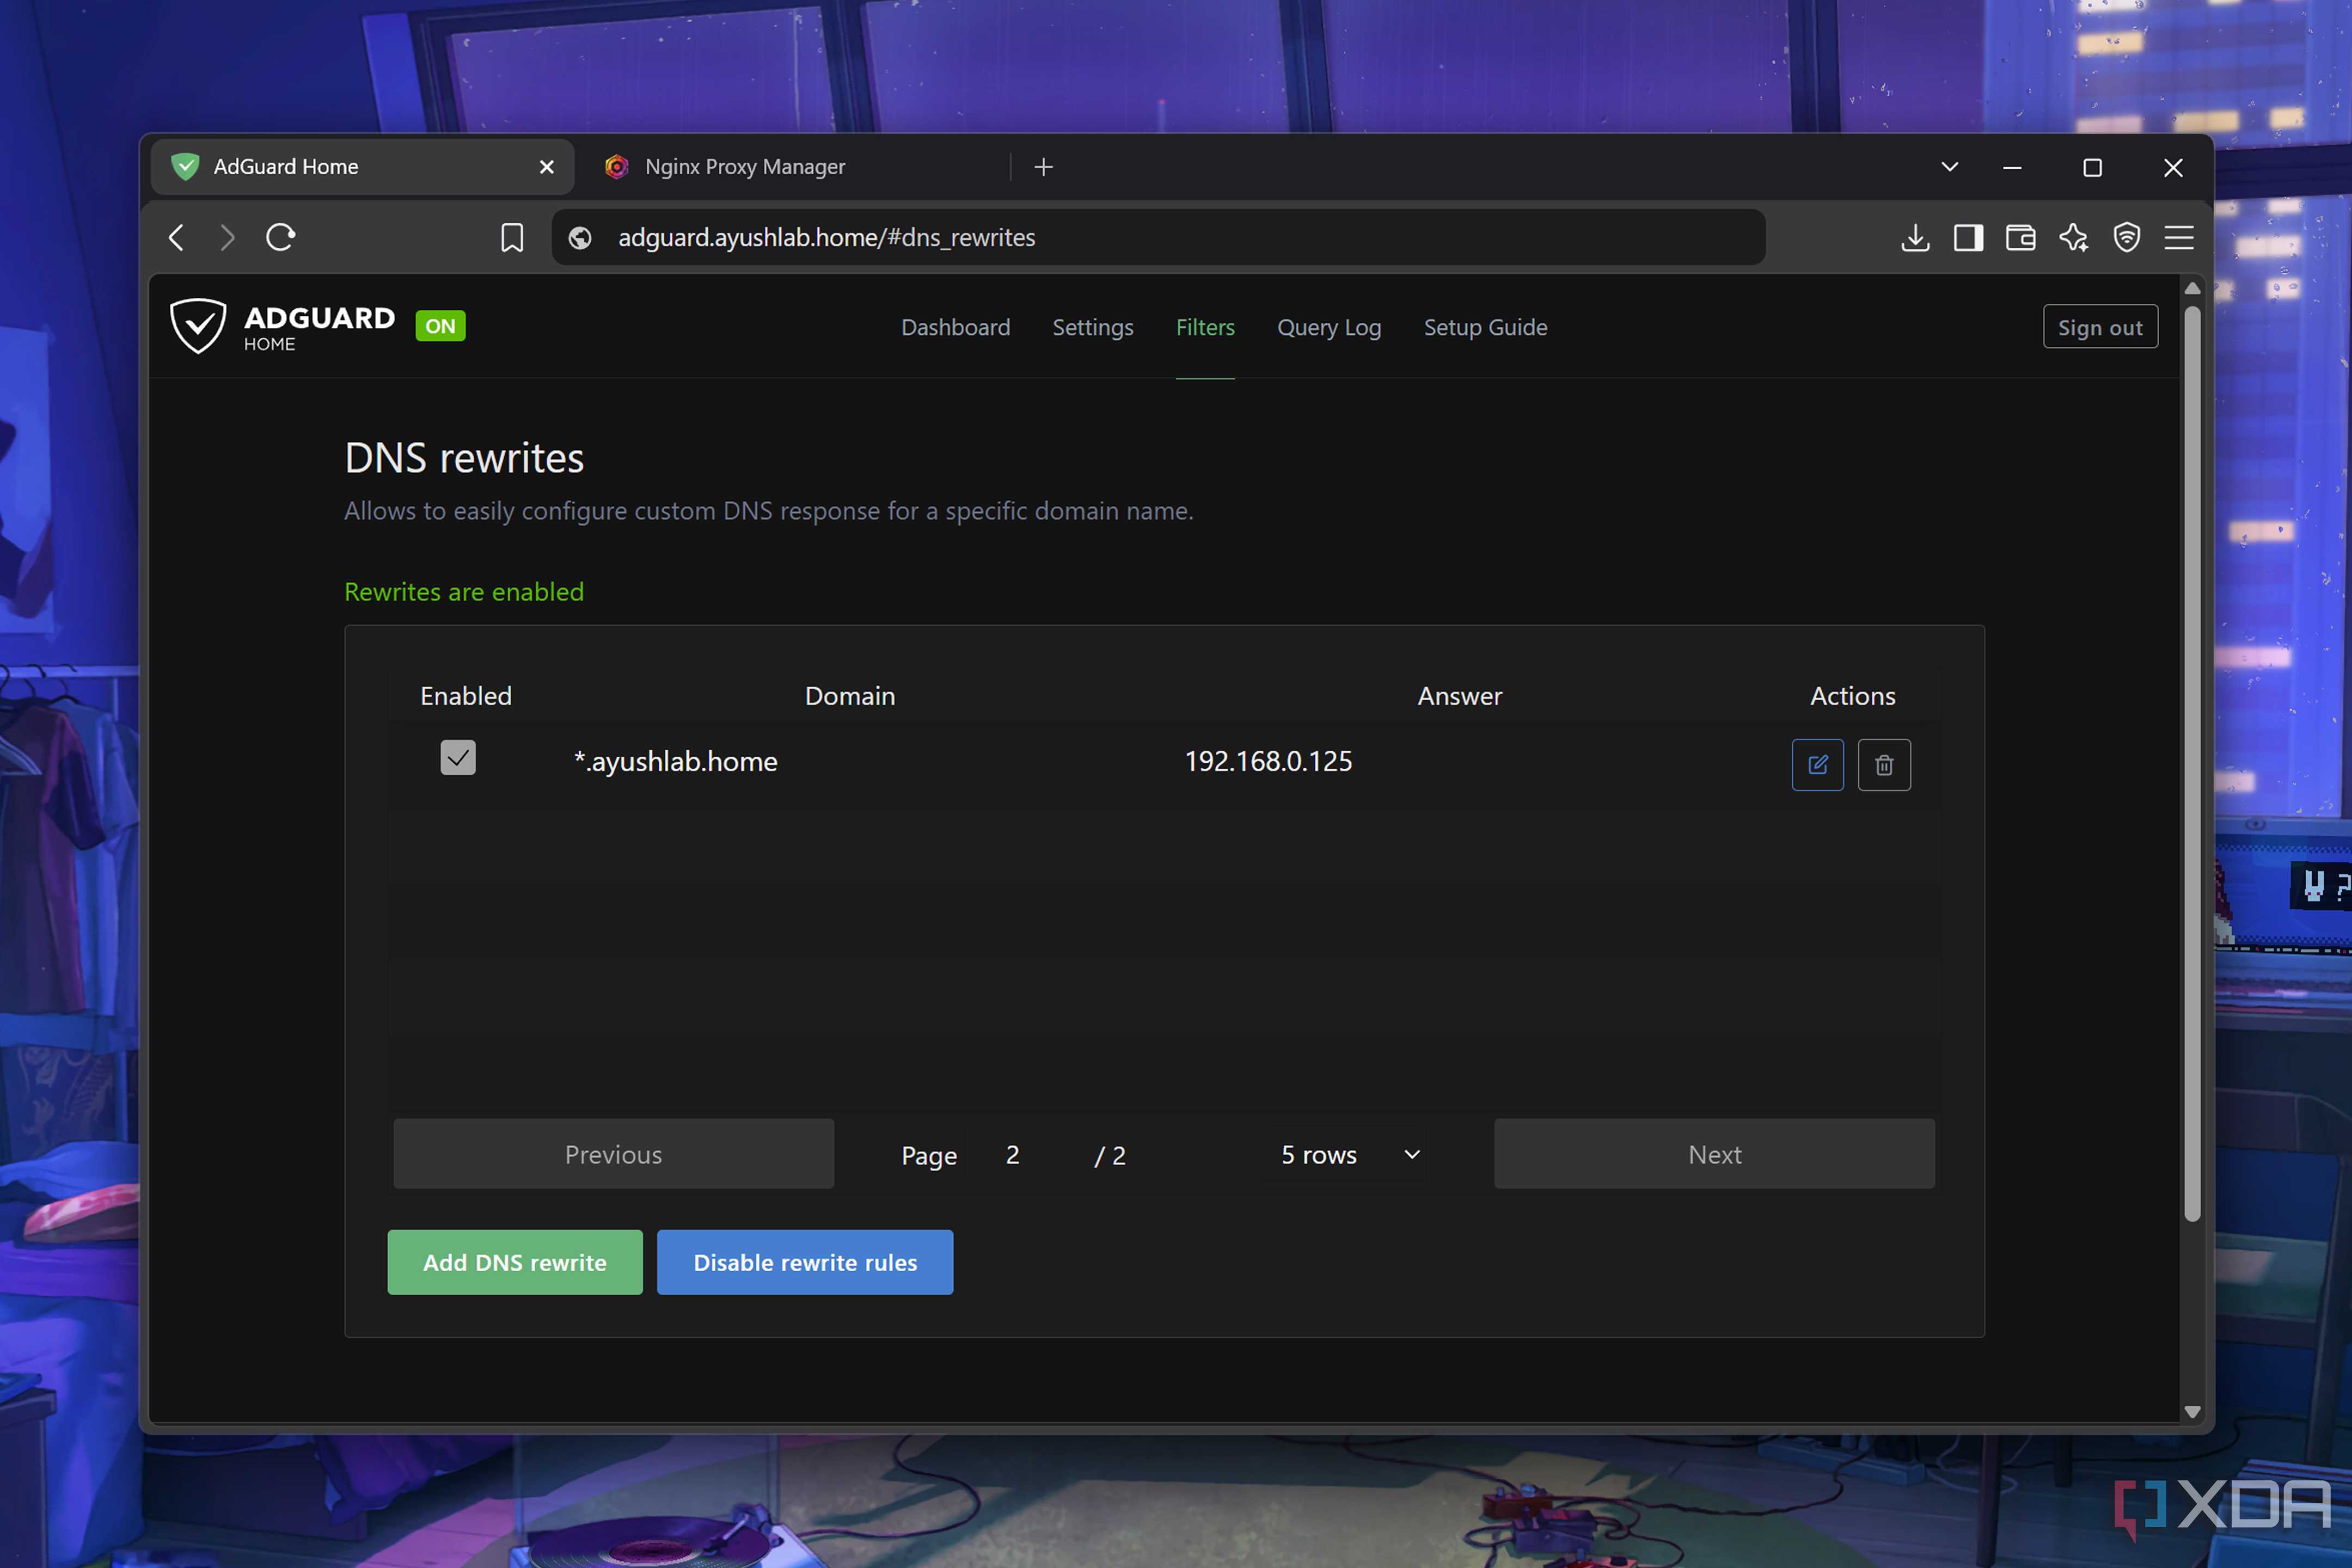The height and width of the screenshot is (1568, 2352).
Task: Open the VPN shield icon in toolbar
Action: coord(2127,238)
